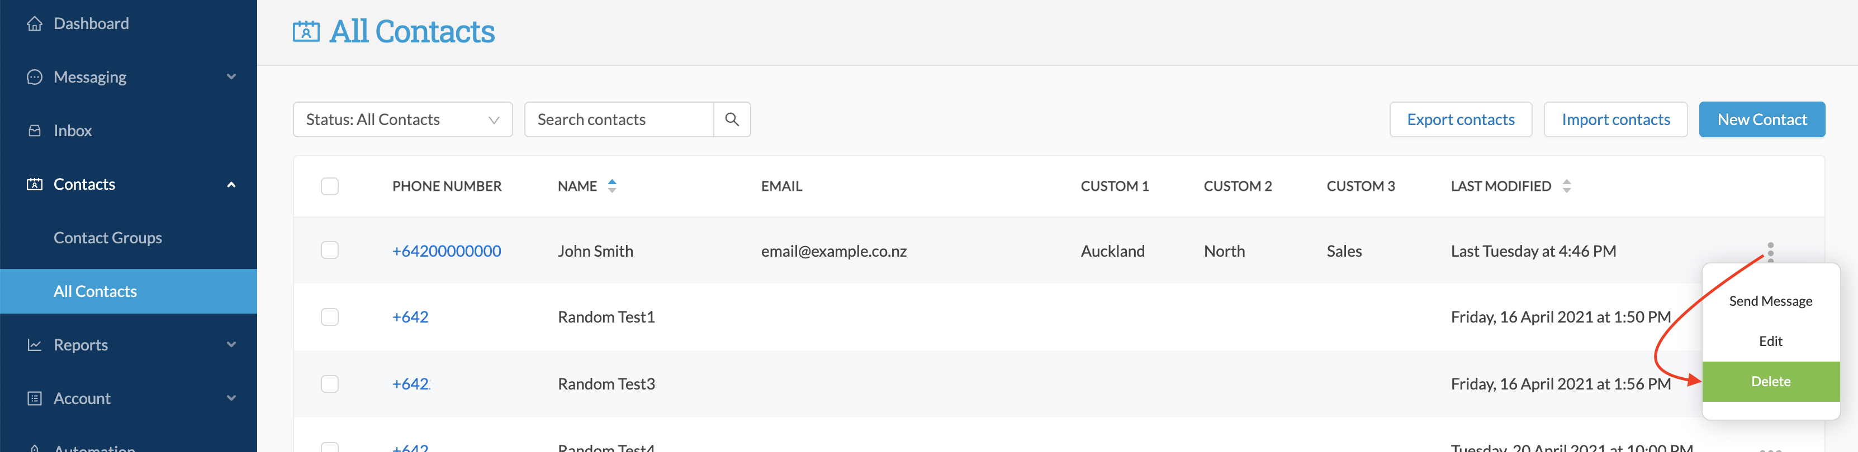The image size is (1858, 452).
Task: Open phone number +64200000000 link
Action: point(447,251)
